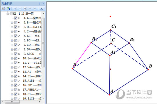This screenshot has height=104, width=157.
Task: Click the point icon of row 1. A
Action: pos(19,18)
